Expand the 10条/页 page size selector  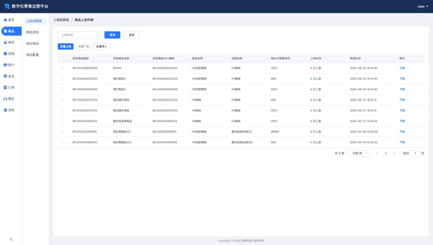359,153
